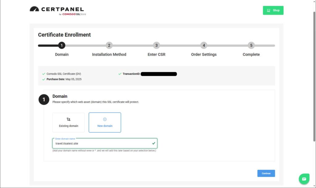Viewport: 316px width, 188px height.
Task: Click the Domain step label
Action: [x=62, y=54]
